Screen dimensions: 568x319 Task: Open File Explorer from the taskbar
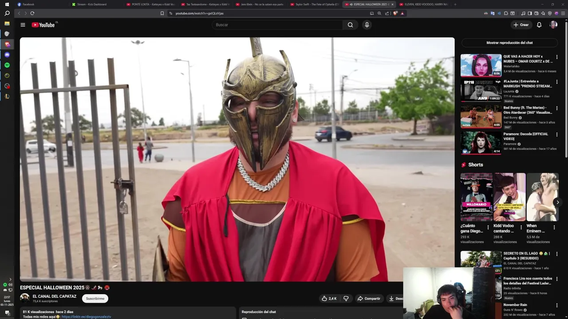(x=7, y=23)
